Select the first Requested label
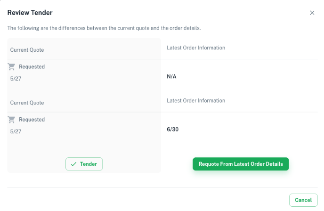 (32, 67)
